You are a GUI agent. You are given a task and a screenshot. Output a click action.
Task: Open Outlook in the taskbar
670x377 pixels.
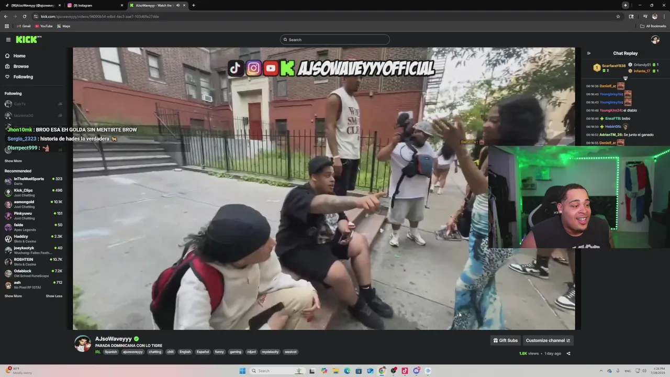[370, 371]
